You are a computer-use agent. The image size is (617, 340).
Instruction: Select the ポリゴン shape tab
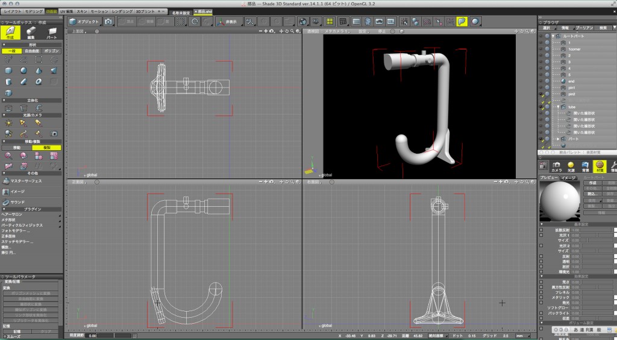point(52,51)
